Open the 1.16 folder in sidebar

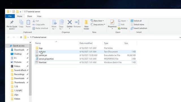pos(14,86)
